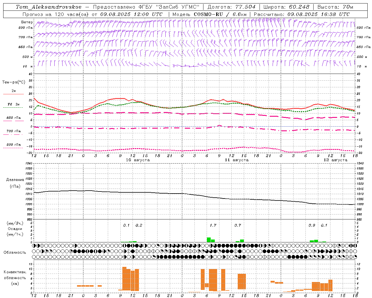Click the date label 12 августа
The height and width of the screenshot is (298, 372).
[335, 160]
